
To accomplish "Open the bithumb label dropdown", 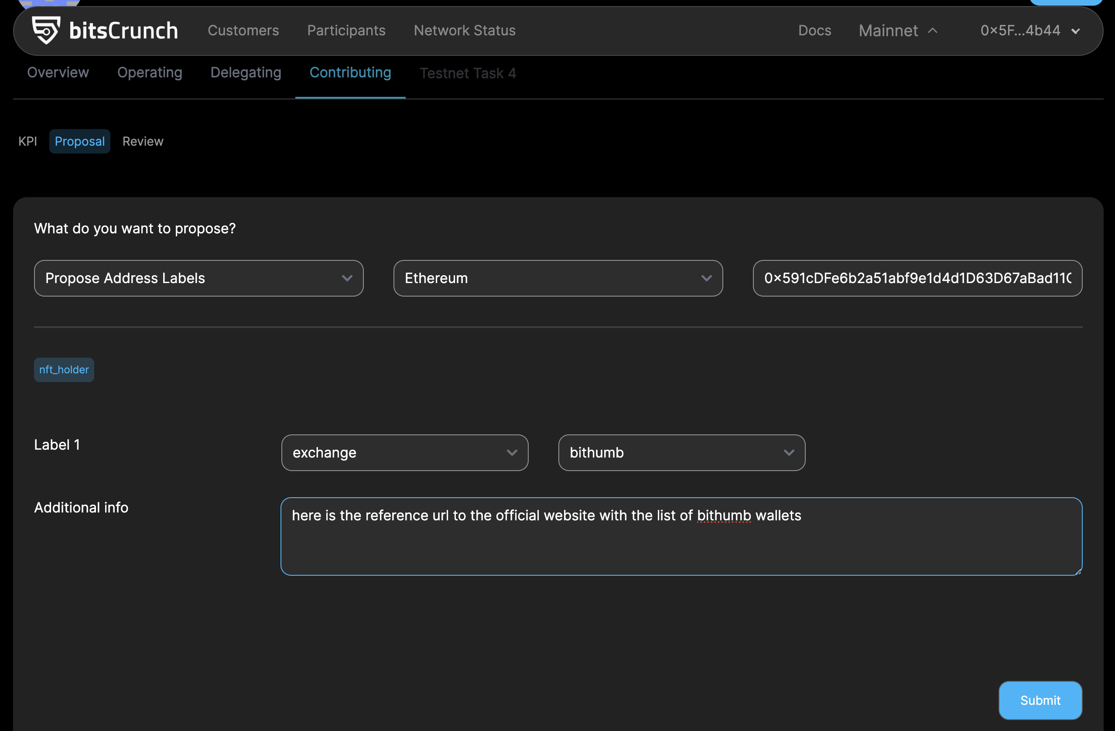I will point(682,453).
